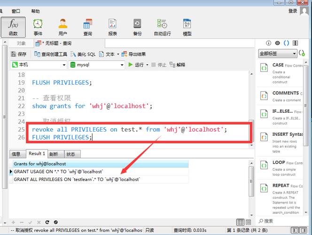The width and height of the screenshot is (312, 235).
Task: Toggle the eye preview icon in right panel
Action: coord(277,43)
